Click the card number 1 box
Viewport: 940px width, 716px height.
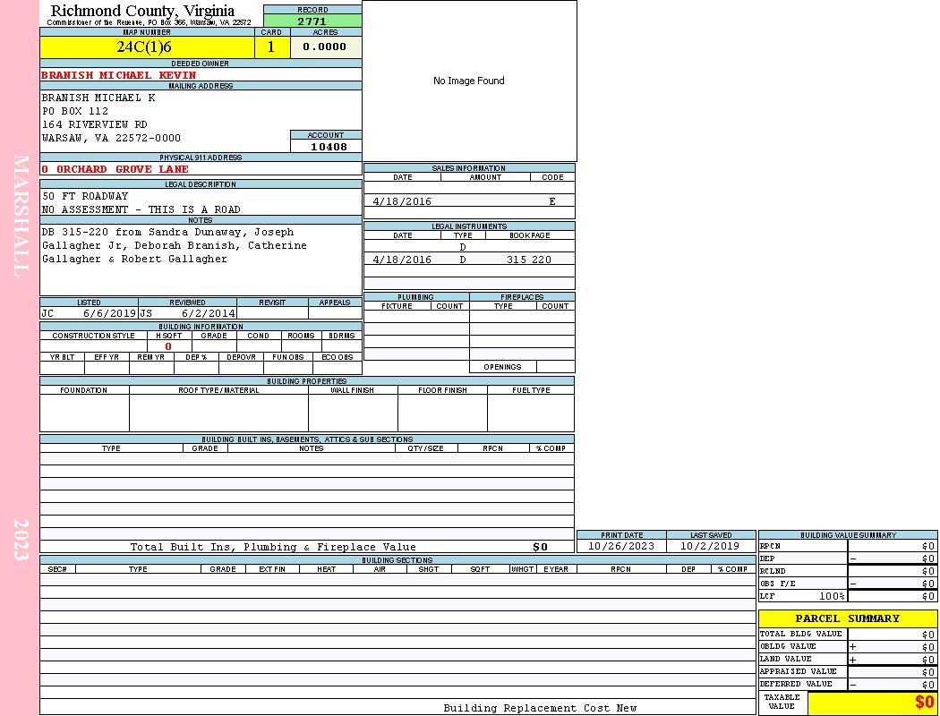point(272,47)
